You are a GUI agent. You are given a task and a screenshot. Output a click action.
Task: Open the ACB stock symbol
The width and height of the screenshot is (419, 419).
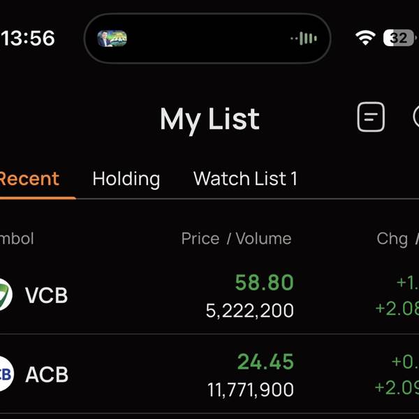[47, 375]
